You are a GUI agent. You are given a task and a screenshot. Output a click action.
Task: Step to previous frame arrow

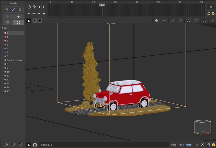[39, 7]
